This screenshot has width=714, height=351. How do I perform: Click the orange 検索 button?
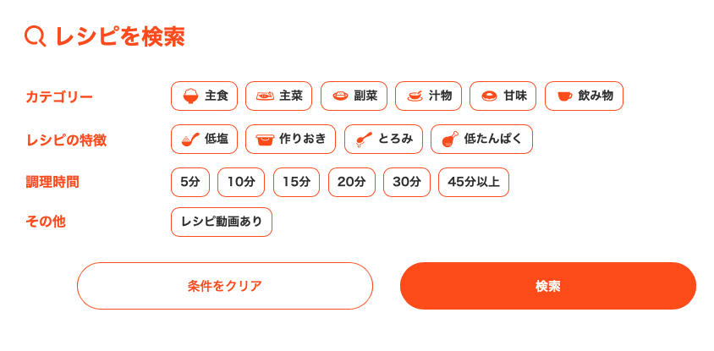(548, 286)
